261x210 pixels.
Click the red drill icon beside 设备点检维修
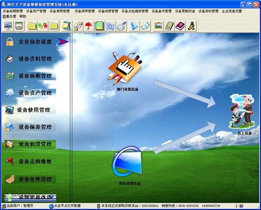pyautogui.click(x=10, y=161)
